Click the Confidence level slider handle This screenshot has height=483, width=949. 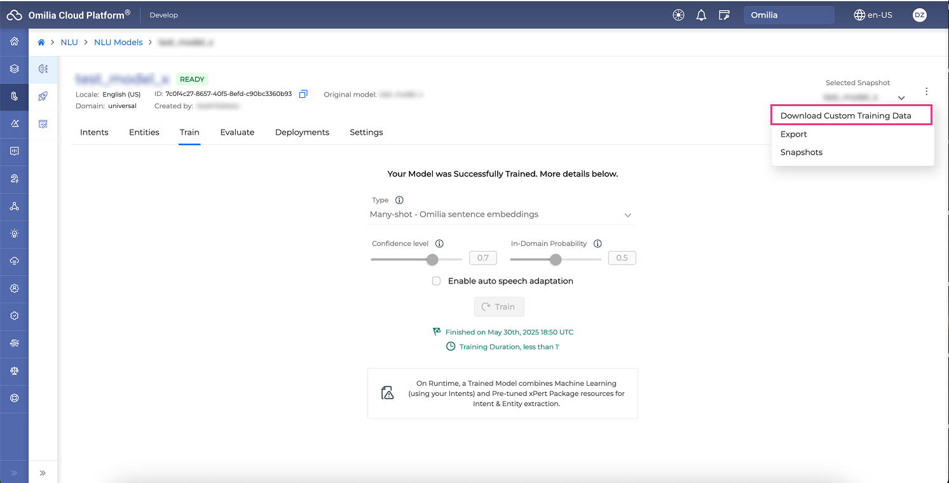point(432,259)
